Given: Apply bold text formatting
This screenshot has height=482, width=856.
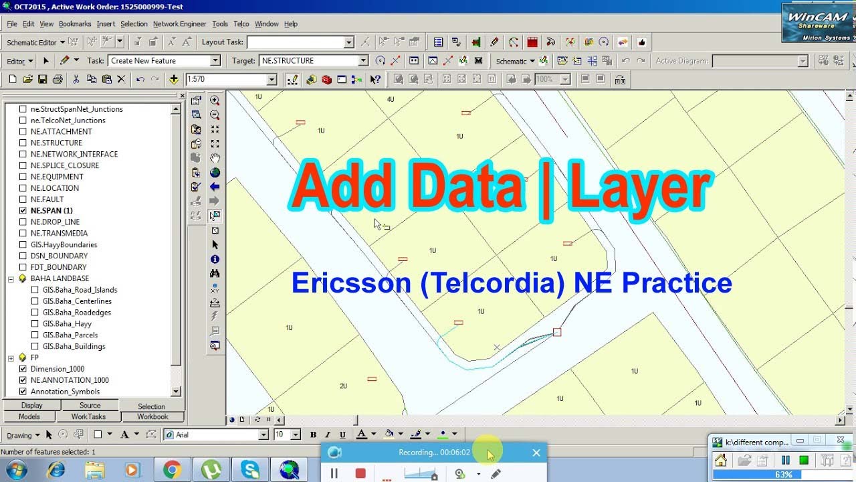Looking at the screenshot, I should 313,434.
